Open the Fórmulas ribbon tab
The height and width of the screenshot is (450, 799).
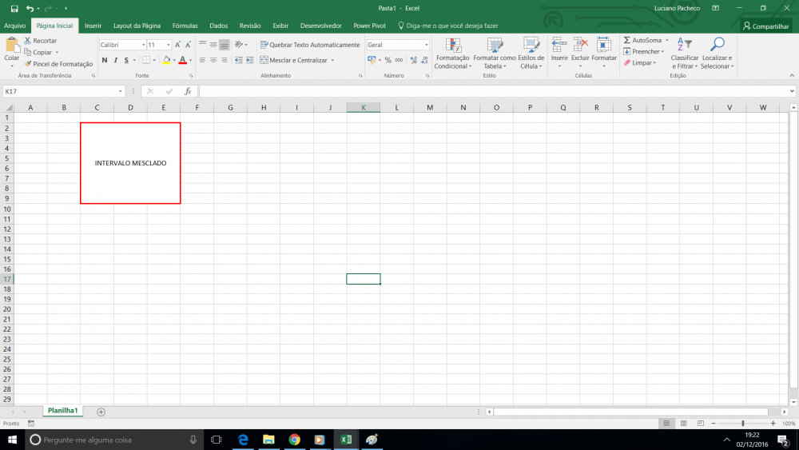coord(185,26)
